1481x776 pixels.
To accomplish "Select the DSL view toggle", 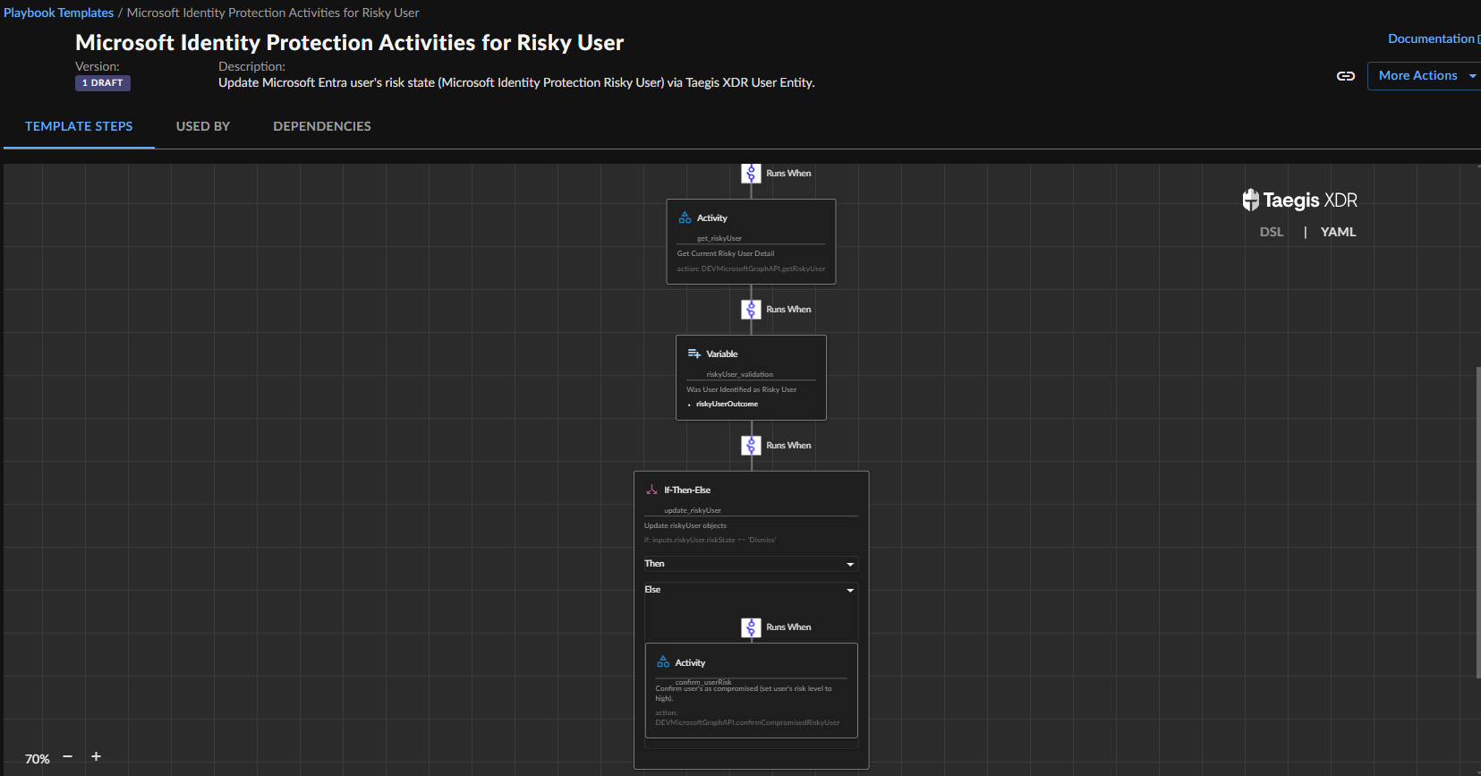I will pyautogui.click(x=1272, y=232).
